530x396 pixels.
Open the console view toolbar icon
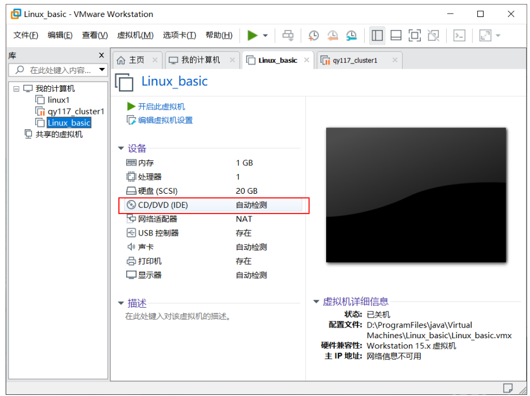coord(459,35)
